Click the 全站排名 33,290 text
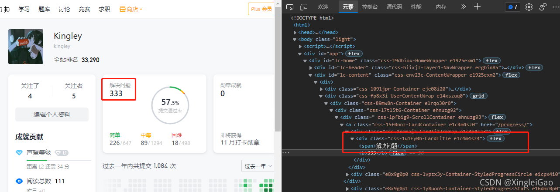 76,60
